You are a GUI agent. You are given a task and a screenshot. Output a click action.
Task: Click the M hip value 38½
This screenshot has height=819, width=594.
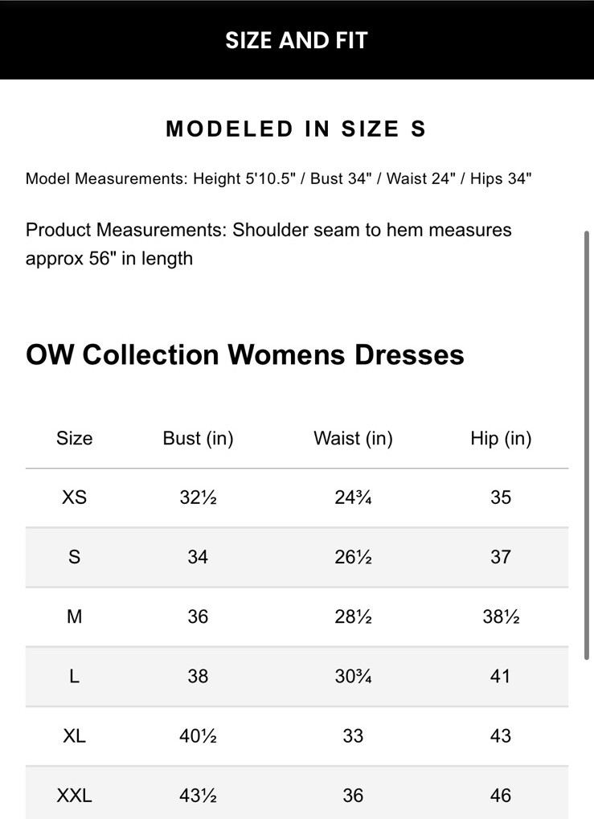click(501, 616)
